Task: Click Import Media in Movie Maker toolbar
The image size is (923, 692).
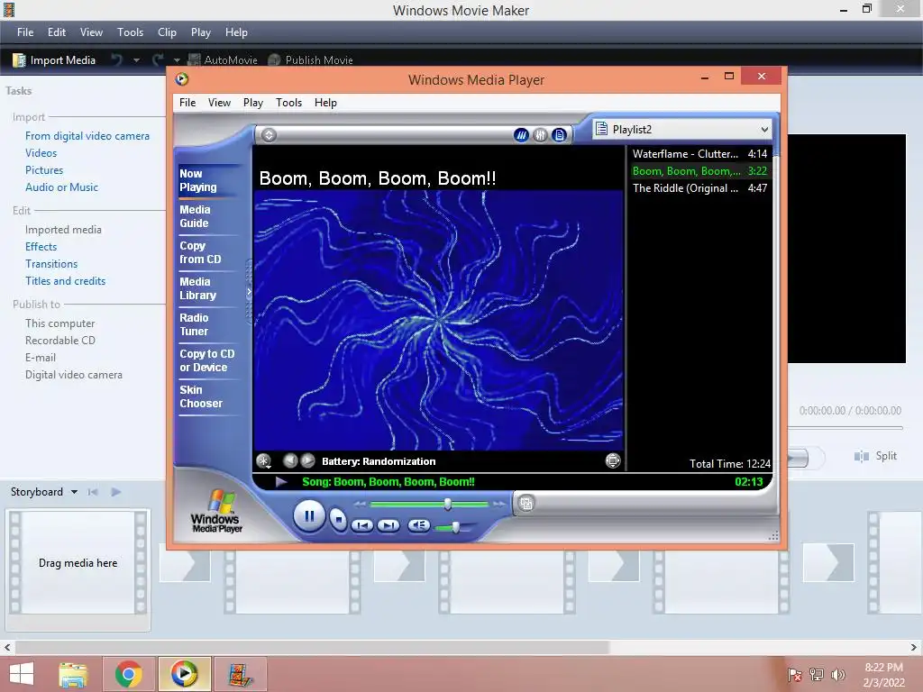Action: [54, 60]
